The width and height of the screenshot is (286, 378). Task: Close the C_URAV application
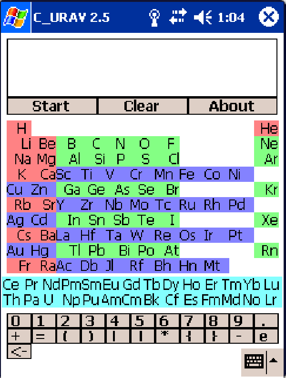click(269, 17)
